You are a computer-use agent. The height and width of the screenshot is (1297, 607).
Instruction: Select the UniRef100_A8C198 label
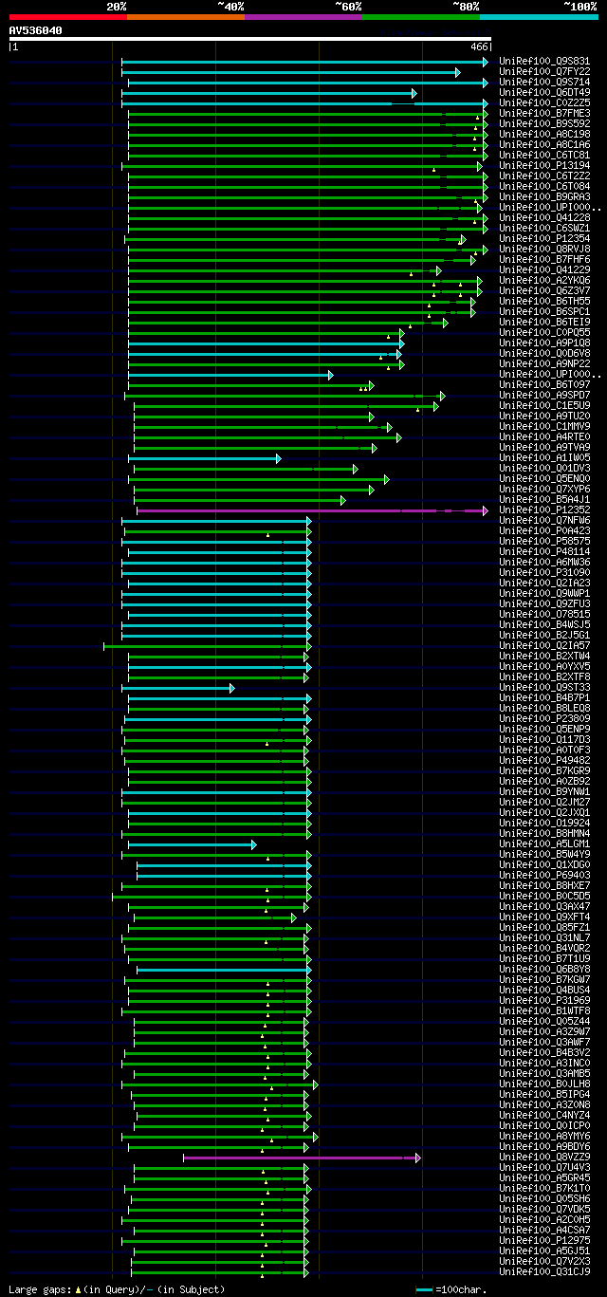(x=544, y=134)
